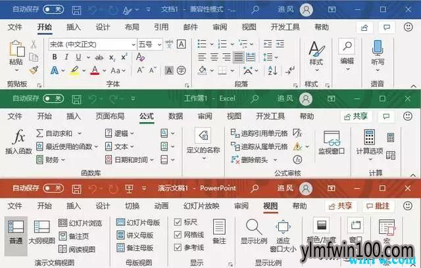Toggle Italic formatting in Word

click(66, 57)
